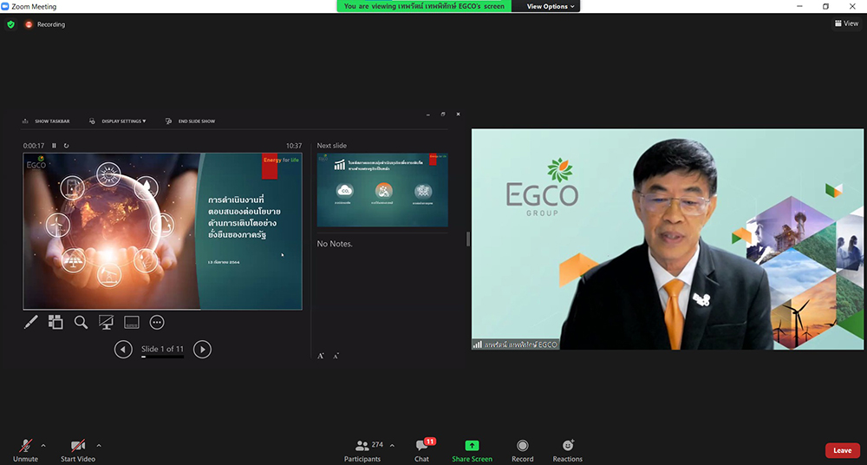
Task: Expand the Participants options arrow
Action: [x=392, y=446]
